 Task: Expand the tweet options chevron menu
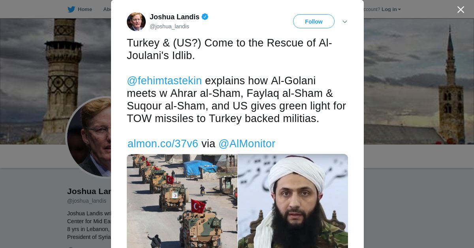345,22
